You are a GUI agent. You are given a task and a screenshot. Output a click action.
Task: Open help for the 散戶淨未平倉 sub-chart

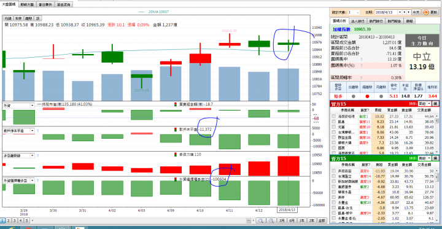tap(37, 131)
